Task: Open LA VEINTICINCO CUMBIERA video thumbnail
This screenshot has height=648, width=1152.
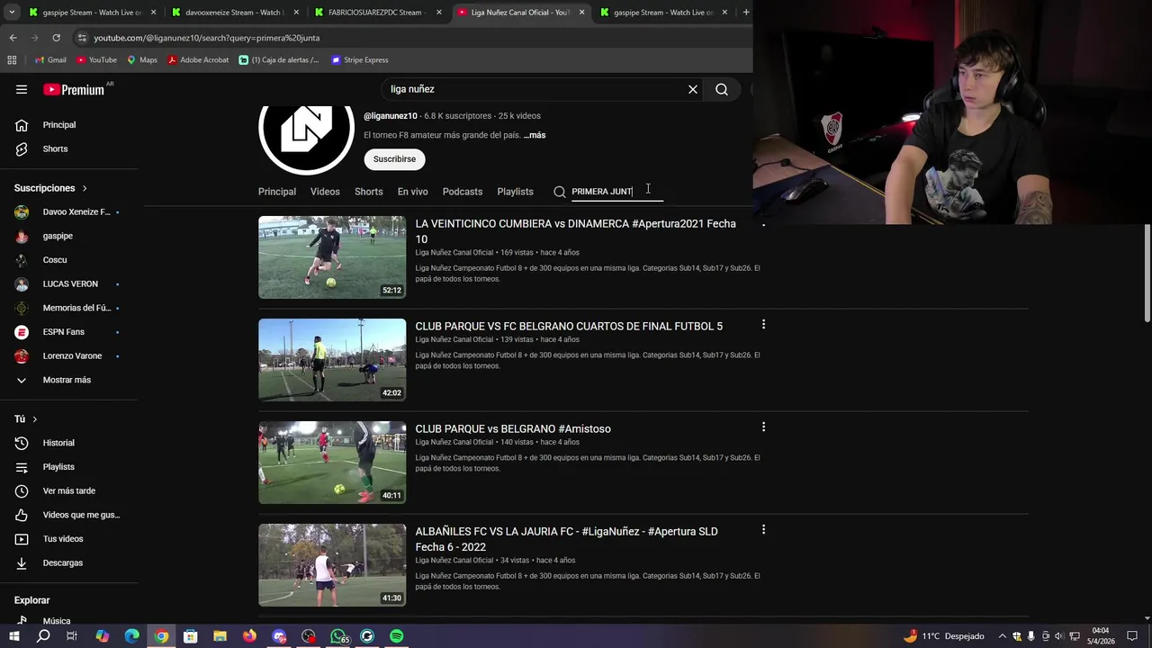Action: tap(332, 257)
